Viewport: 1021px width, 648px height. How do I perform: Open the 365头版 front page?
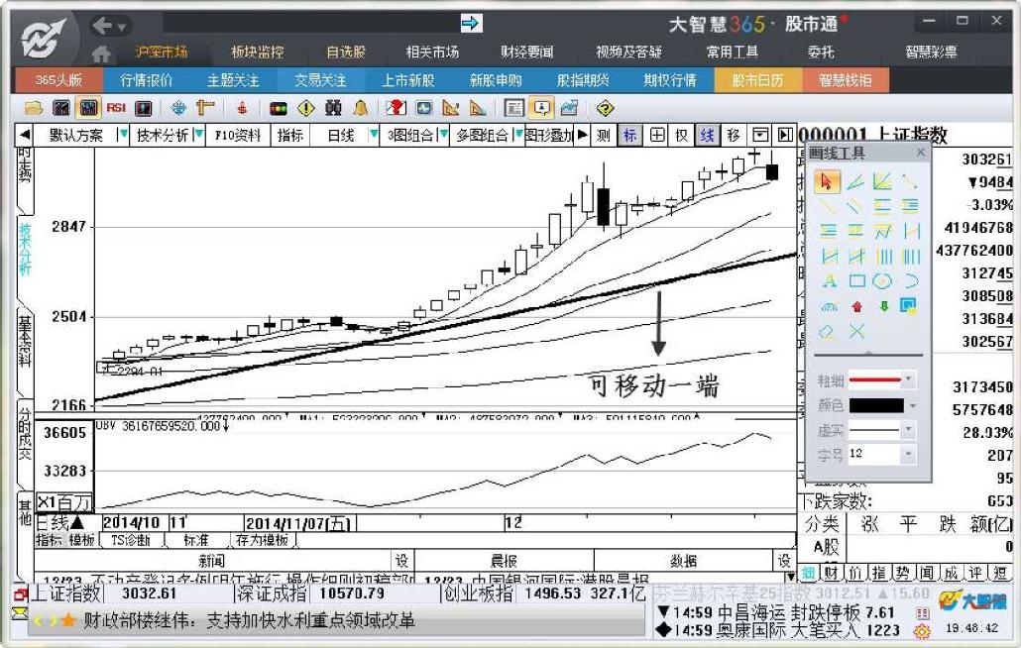click(58, 80)
